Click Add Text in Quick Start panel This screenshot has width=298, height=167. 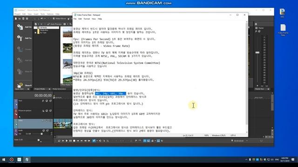[x=24, y=38]
